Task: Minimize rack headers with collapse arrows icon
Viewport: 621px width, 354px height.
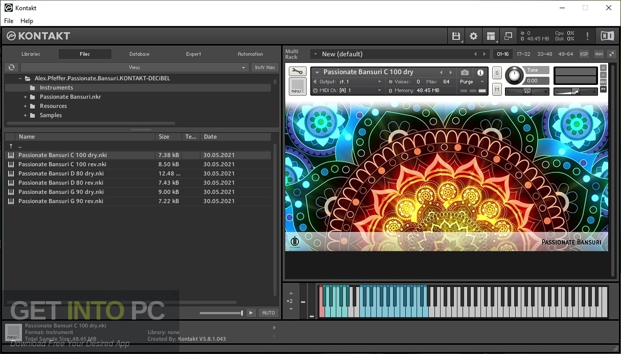Action: point(611,54)
